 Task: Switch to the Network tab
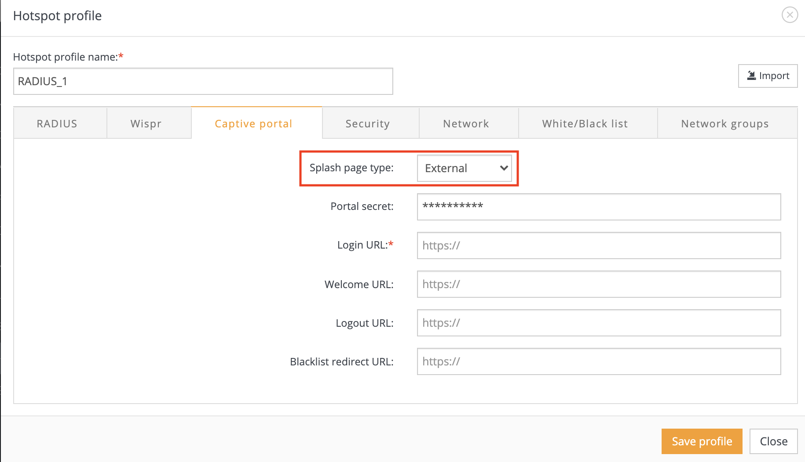(465, 123)
